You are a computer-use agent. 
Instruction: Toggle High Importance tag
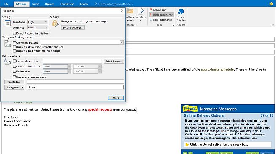coord(161,15)
